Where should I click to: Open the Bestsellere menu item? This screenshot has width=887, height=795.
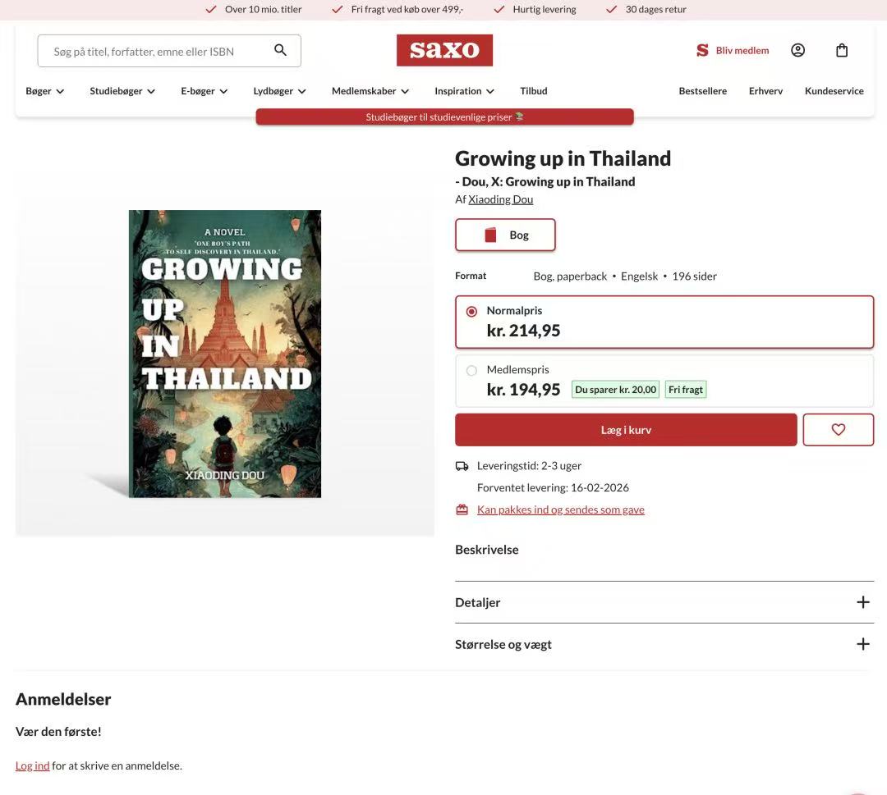[x=702, y=91]
